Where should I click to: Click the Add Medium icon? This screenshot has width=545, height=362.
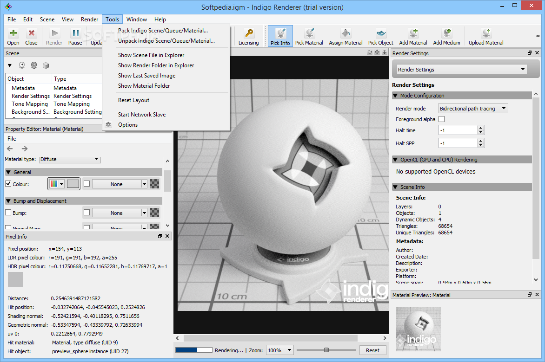point(446,36)
